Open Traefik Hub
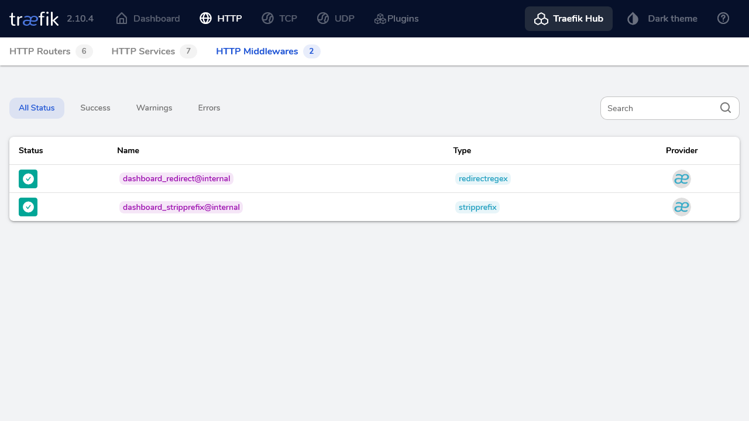This screenshot has height=421, width=749. coord(568,19)
